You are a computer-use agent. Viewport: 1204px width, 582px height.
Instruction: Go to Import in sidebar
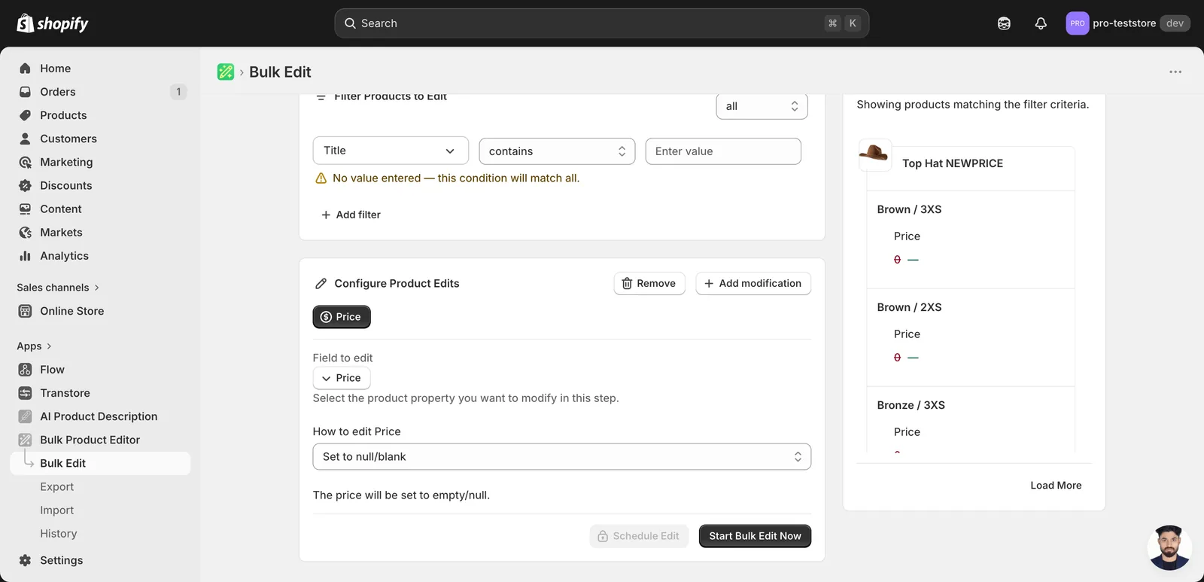[57, 510]
